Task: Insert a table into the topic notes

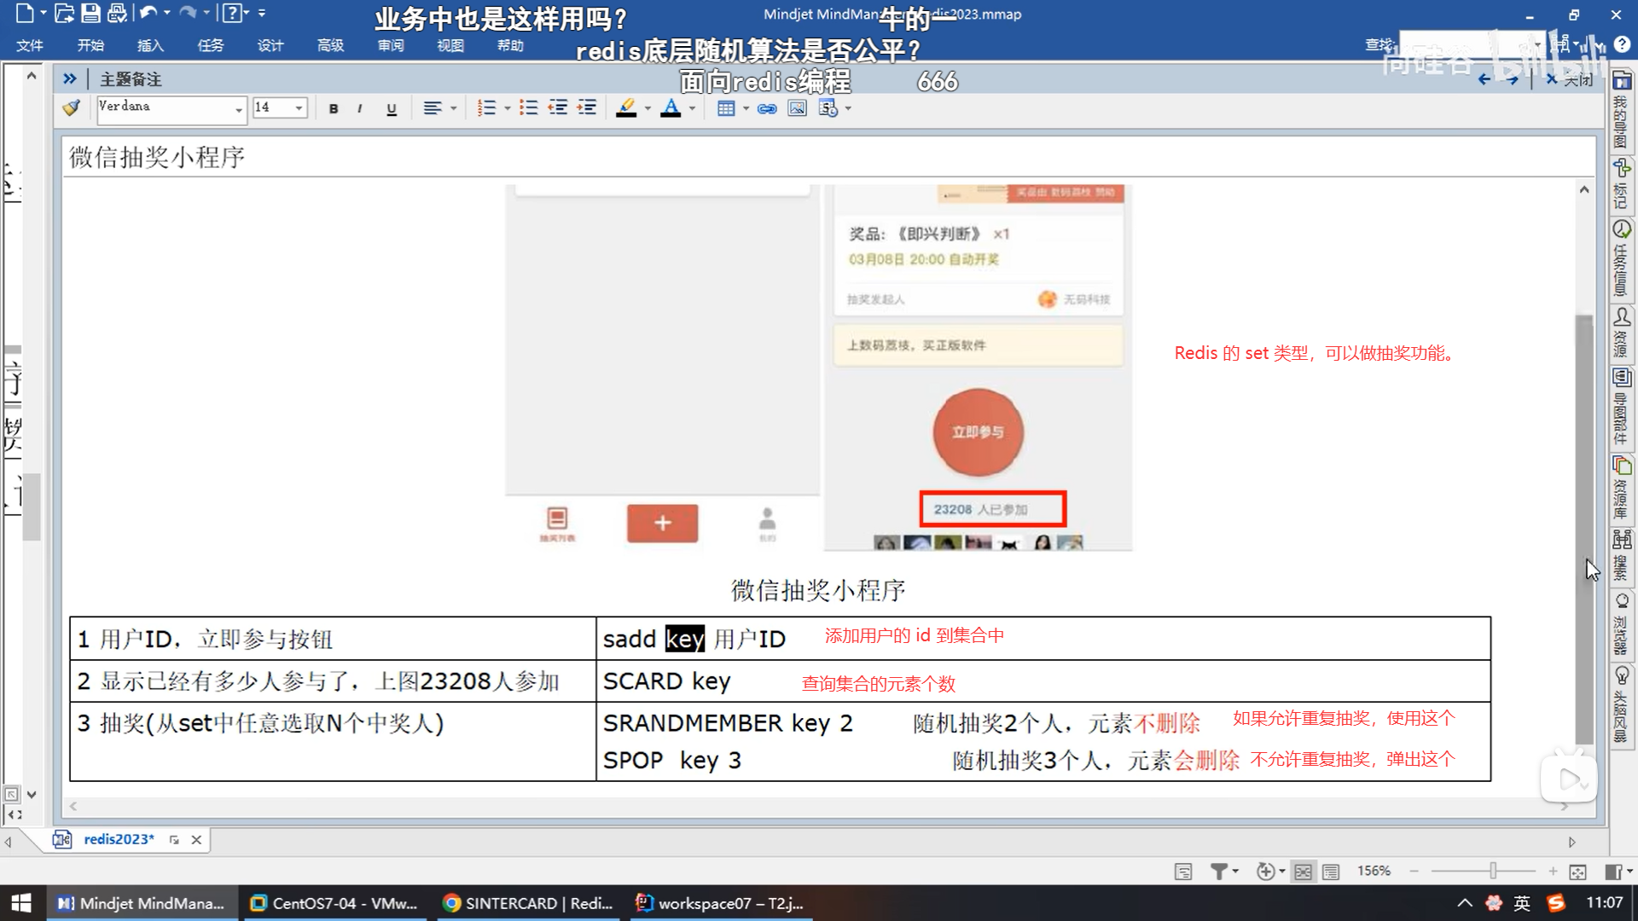Action: pos(727,107)
